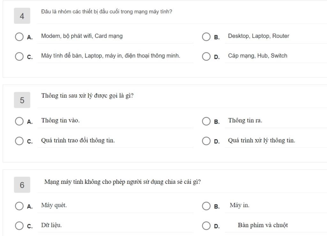The image size is (327, 236).
Task: Select D 'Quá trình xử lý thông tin'
Action: 206,141
